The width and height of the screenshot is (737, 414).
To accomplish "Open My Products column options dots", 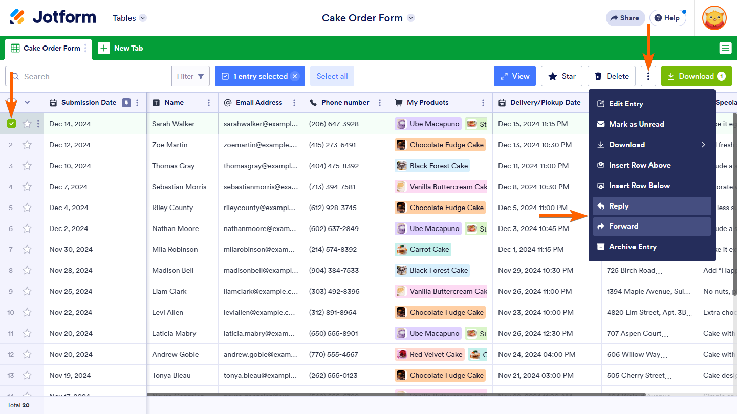I will click(483, 103).
